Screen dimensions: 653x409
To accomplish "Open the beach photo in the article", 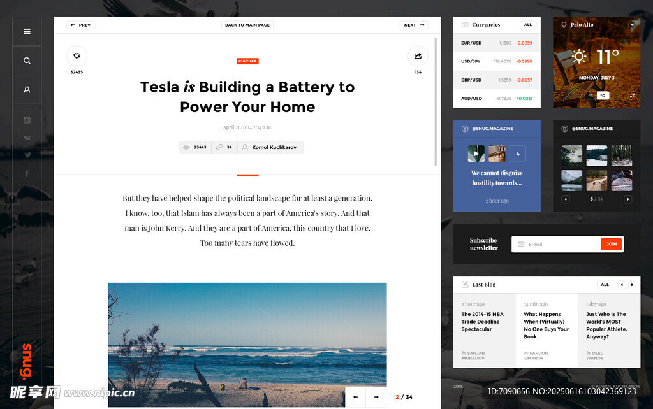I will (x=247, y=345).
